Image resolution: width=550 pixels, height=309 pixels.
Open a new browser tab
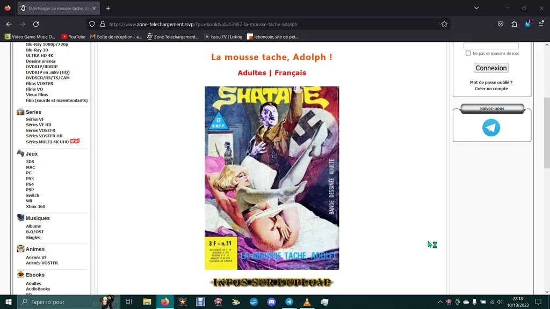tap(108, 8)
